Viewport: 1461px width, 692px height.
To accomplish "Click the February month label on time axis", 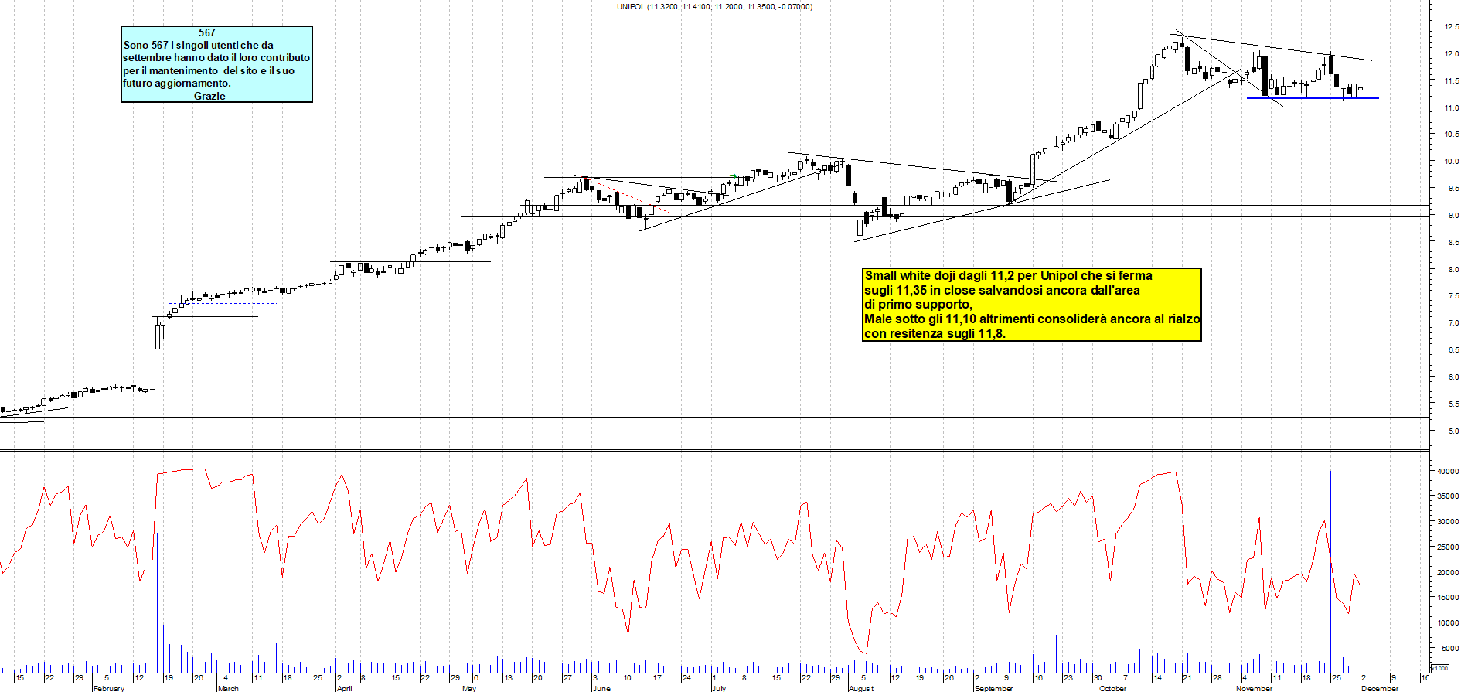I will 108,688.
